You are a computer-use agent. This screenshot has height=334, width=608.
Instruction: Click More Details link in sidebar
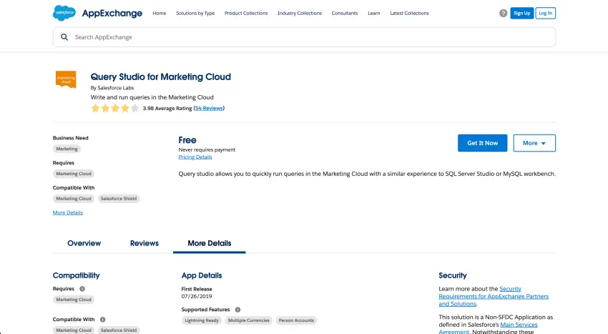coord(67,212)
